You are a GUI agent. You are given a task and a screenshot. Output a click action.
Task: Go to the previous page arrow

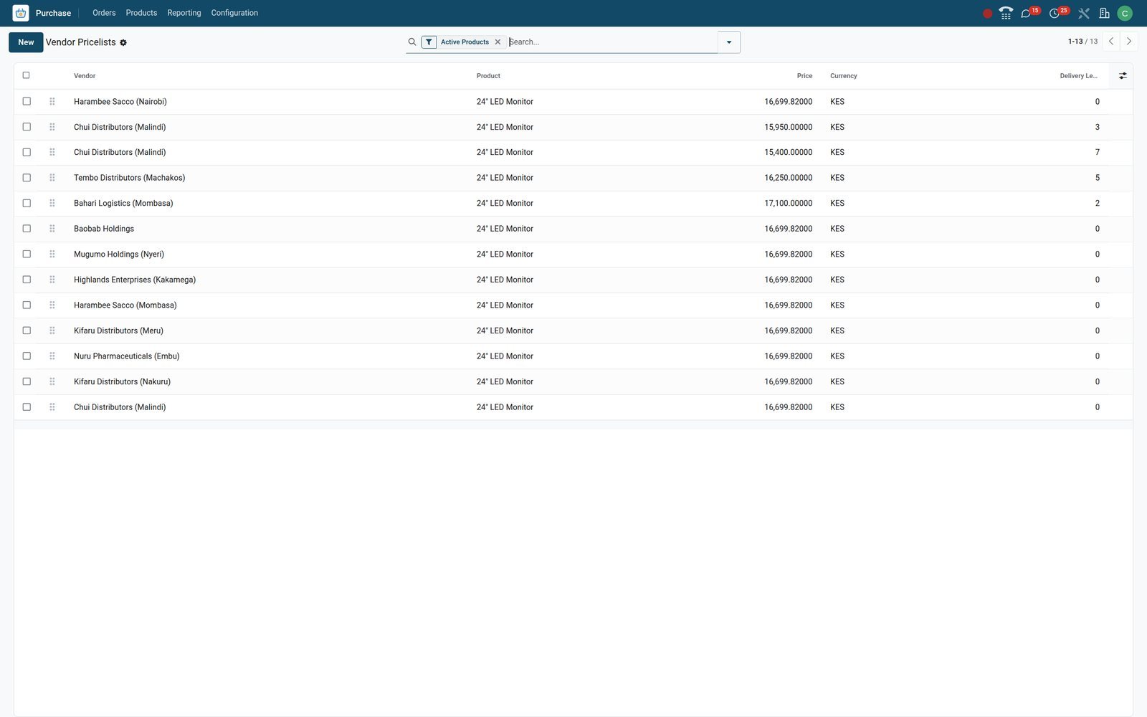click(x=1111, y=42)
